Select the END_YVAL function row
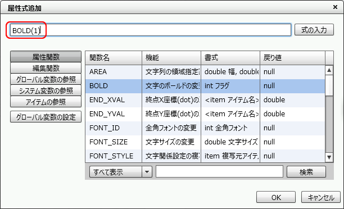The image size is (344, 209). [x=205, y=114]
